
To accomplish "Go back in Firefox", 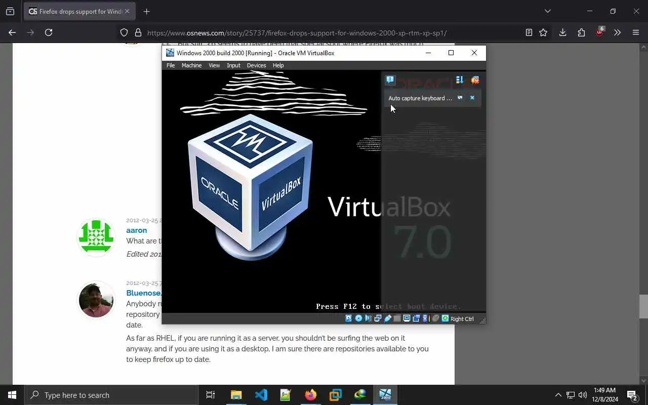I will pyautogui.click(x=12, y=32).
